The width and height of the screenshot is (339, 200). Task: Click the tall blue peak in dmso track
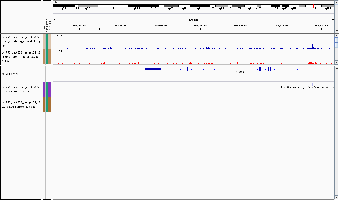[312, 46]
